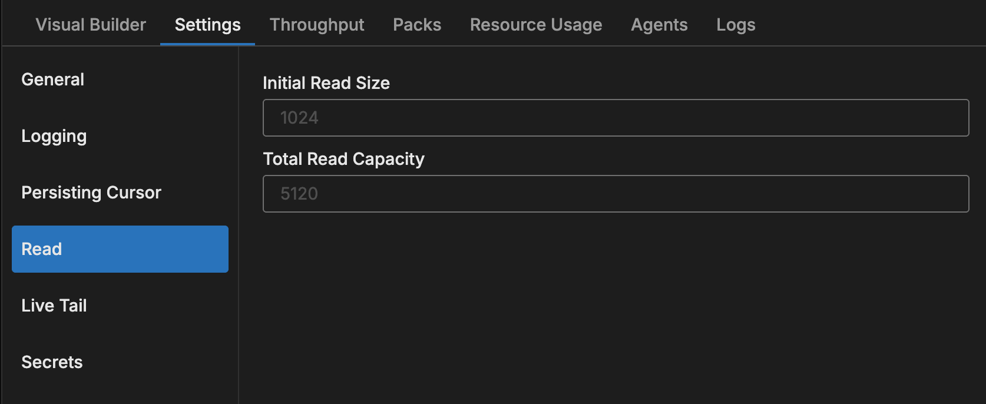Click the Initial Read Size label

point(326,83)
